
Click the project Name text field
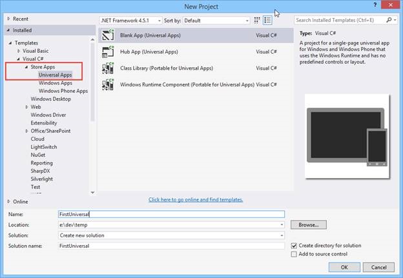[x=171, y=214]
